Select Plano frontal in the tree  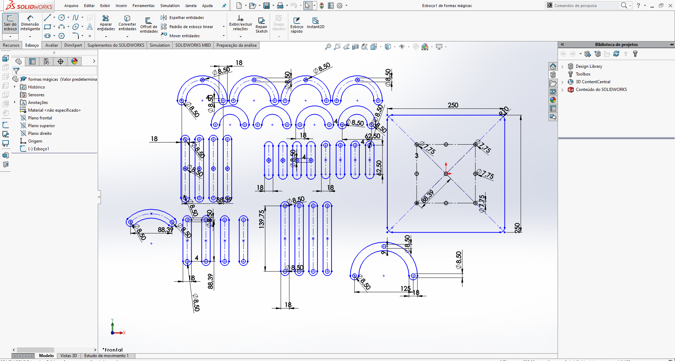[40, 118]
